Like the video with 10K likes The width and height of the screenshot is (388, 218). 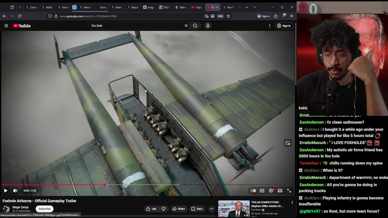(151, 209)
